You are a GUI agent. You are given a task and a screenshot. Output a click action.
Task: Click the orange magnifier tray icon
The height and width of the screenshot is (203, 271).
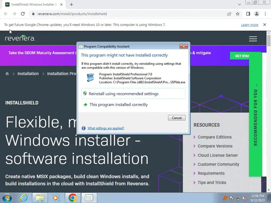pos(225,198)
